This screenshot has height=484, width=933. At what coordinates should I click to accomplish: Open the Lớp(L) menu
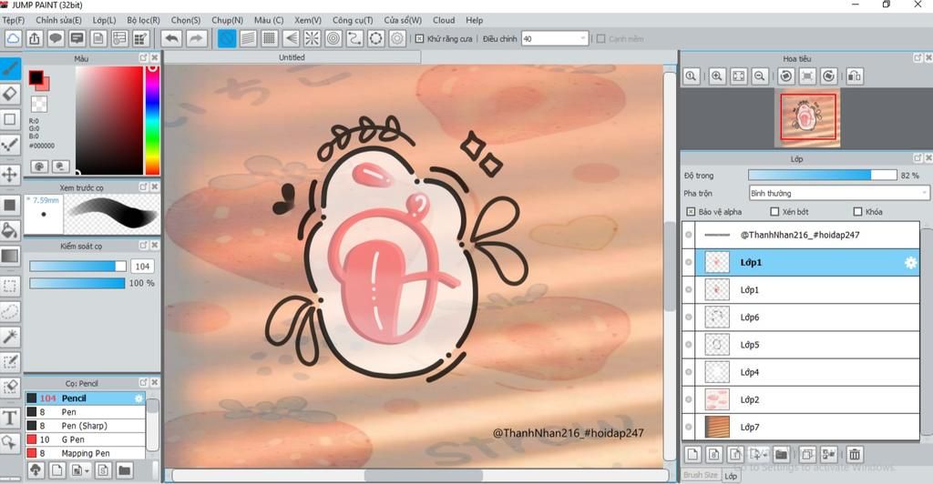pyautogui.click(x=104, y=20)
